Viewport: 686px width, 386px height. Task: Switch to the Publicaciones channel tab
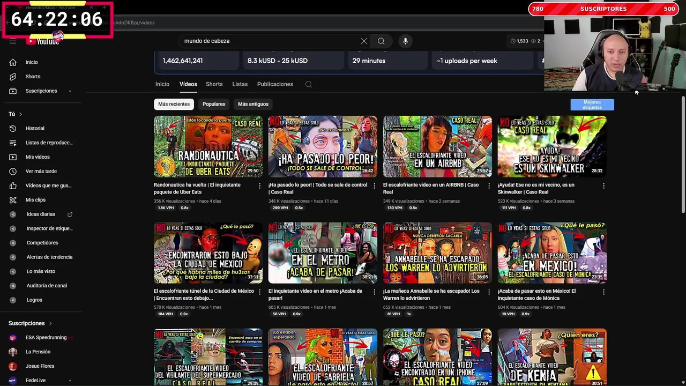pyautogui.click(x=275, y=84)
